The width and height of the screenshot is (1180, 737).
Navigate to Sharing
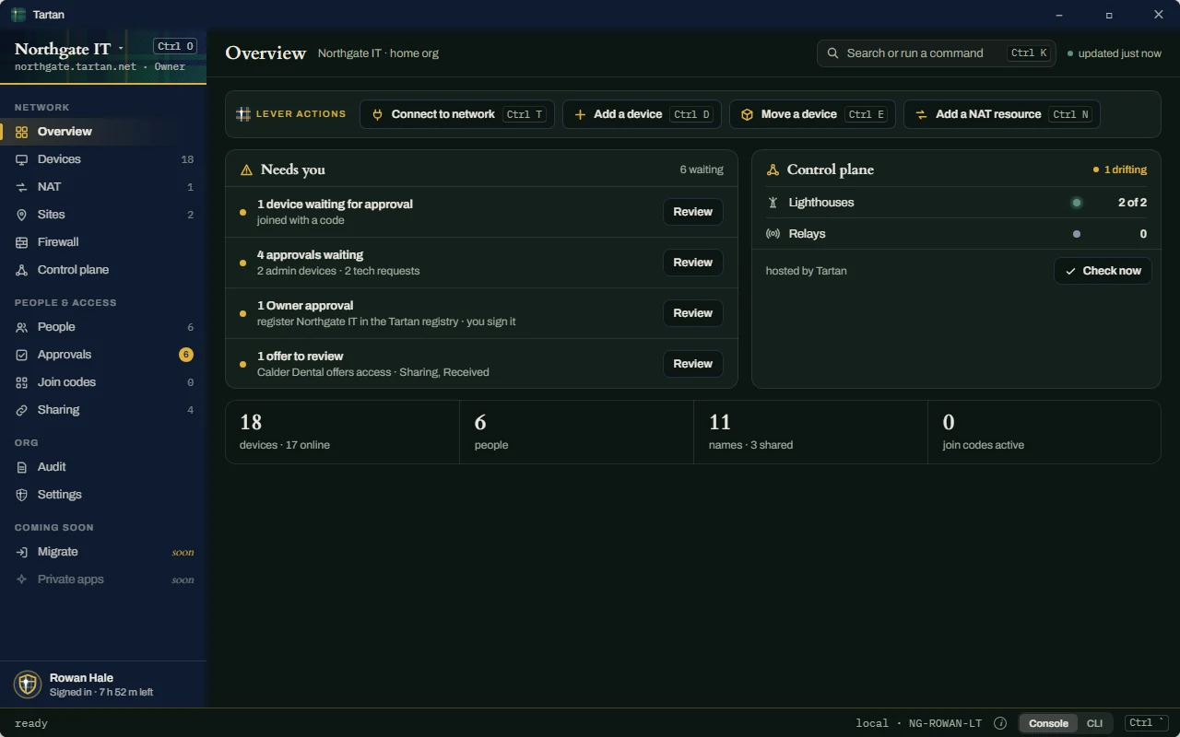coord(103,410)
